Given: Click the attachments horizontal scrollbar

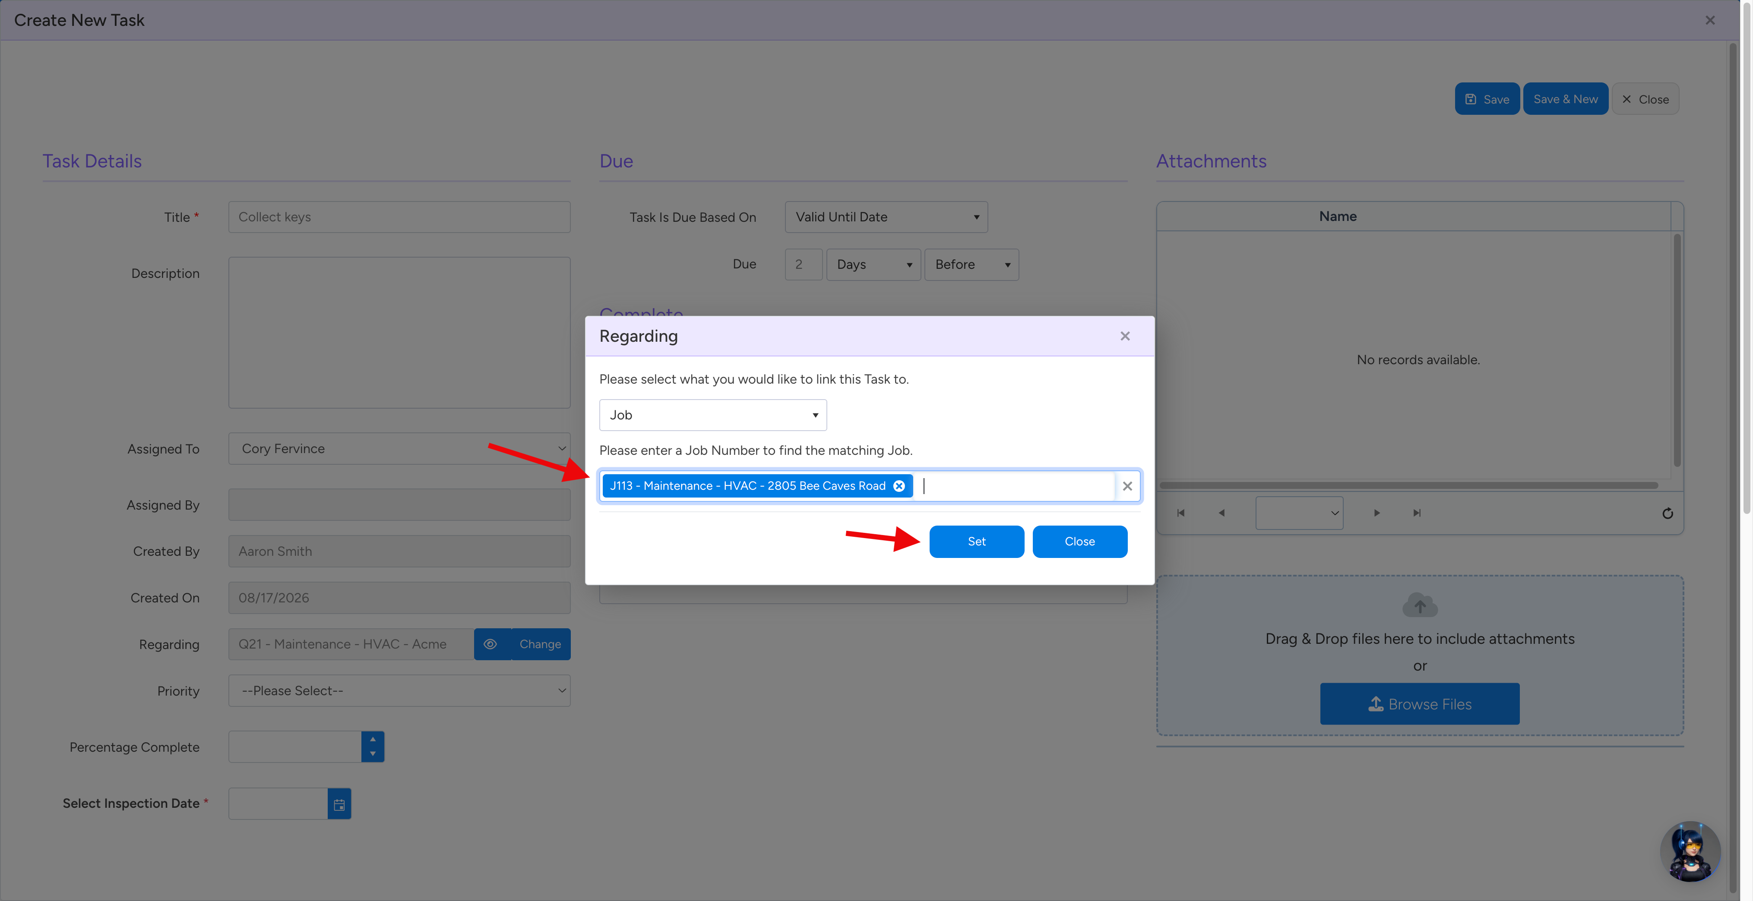Looking at the screenshot, I should click(x=1408, y=485).
